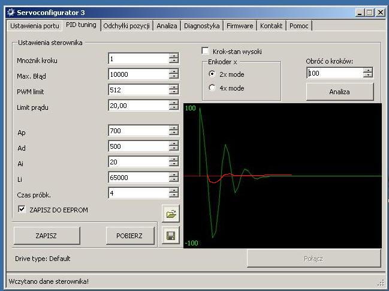This screenshot has width=389, height=291.
Task: Decrease Obróć o kroków with down arrow
Action: [367, 75]
